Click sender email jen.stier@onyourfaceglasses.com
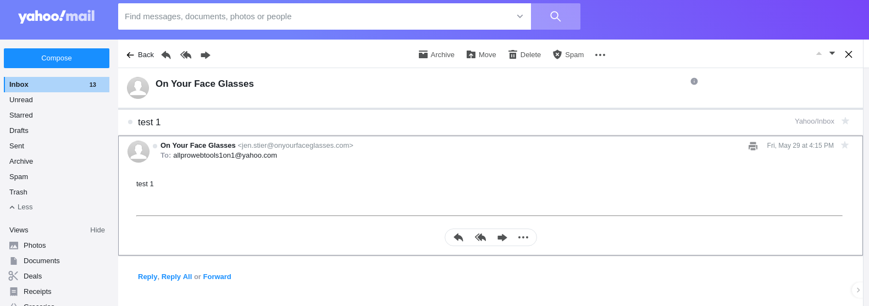869x306 pixels. click(295, 146)
